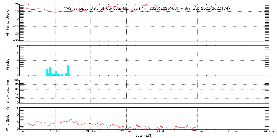
Task: Click the "15" tick on the wind speed axis
Action: [x=17, y=108]
